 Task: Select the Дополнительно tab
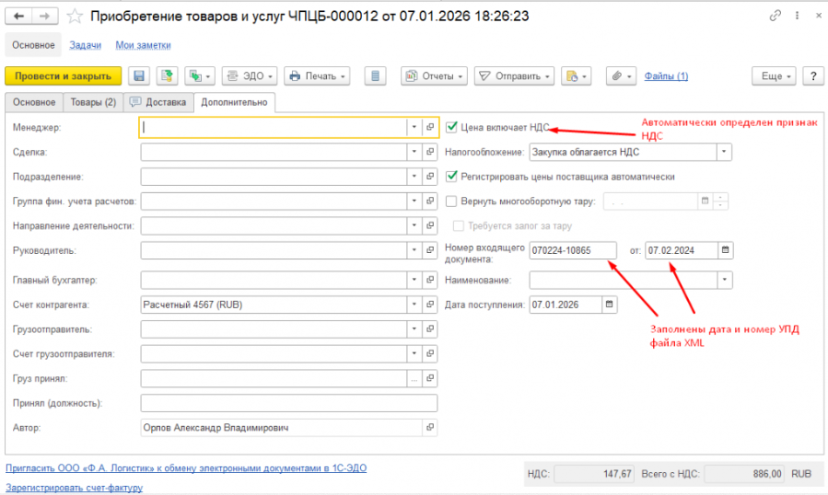click(x=235, y=102)
